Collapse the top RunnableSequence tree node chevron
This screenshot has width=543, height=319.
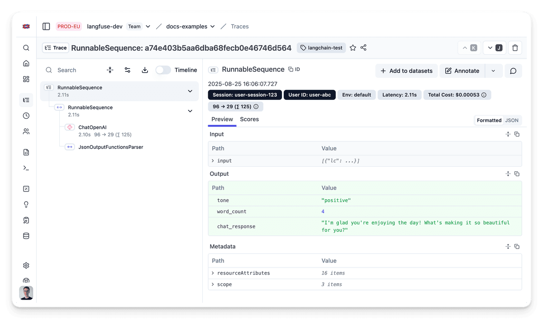click(x=190, y=91)
